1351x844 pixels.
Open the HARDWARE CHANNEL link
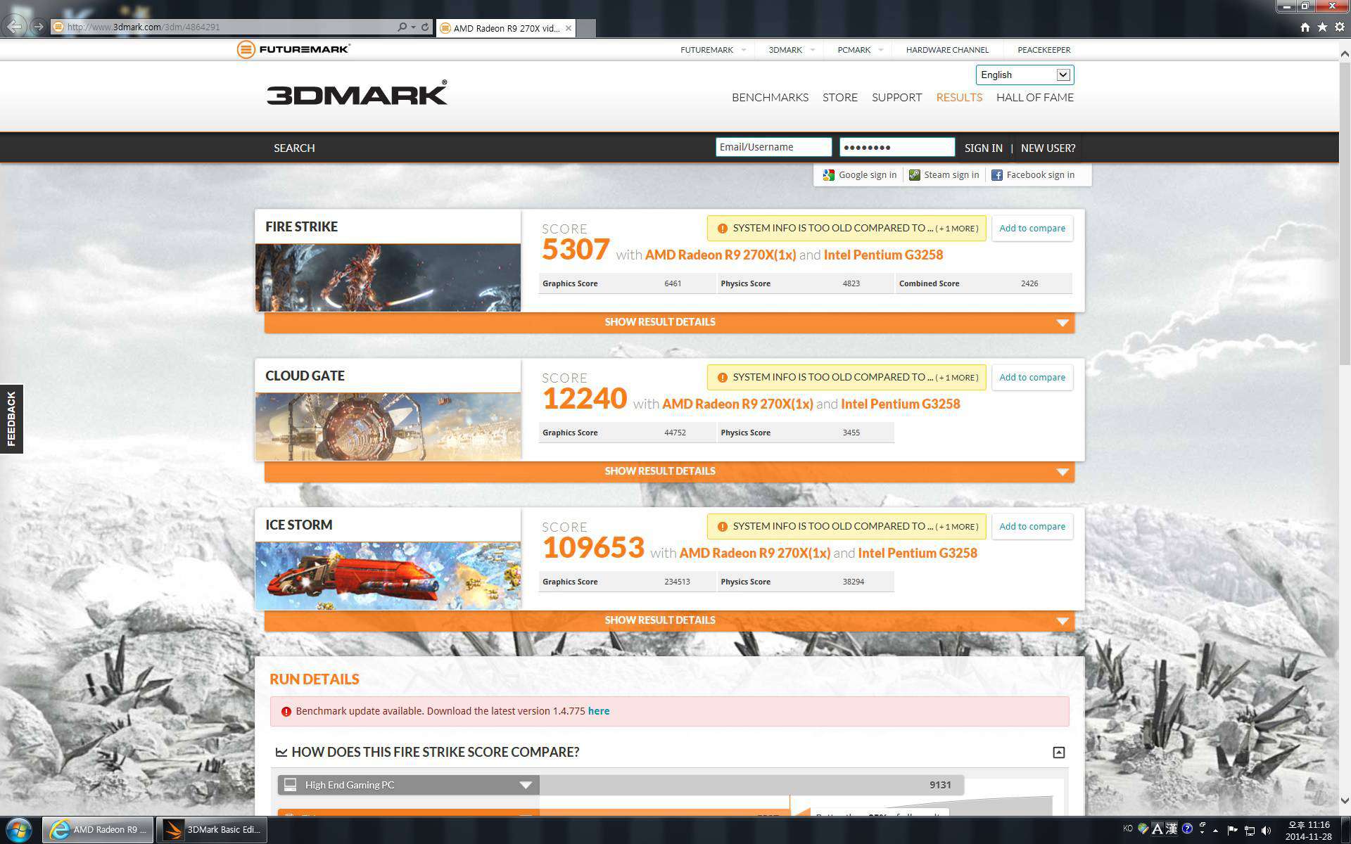947,50
